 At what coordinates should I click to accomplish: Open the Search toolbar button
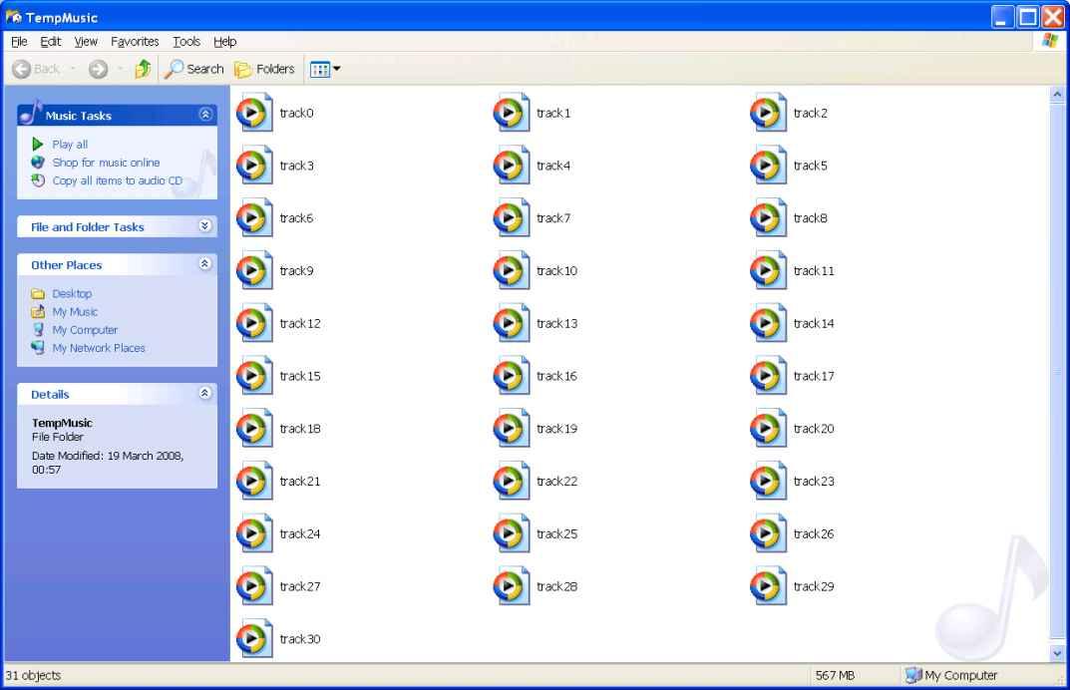pos(194,69)
